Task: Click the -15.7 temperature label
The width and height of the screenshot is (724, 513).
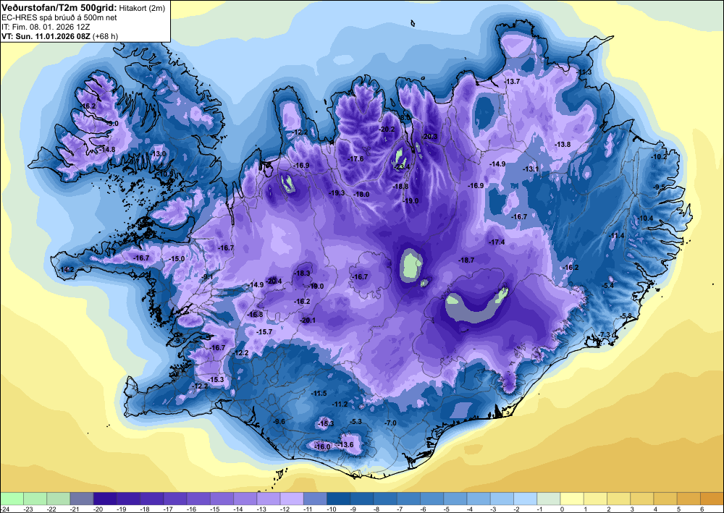Action: (x=264, y=331)
